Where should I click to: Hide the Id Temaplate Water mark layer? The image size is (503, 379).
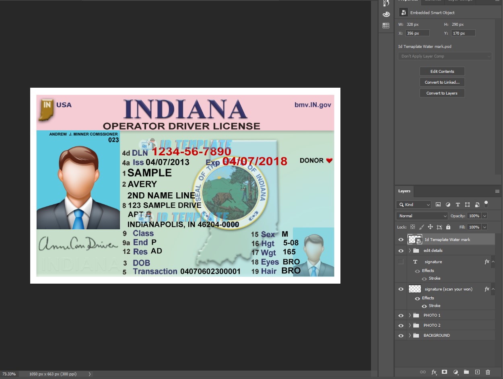401,240
